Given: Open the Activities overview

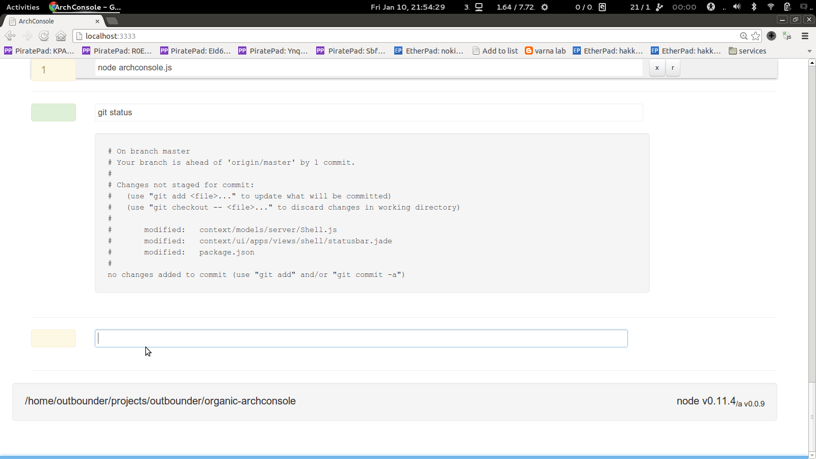Looking at the screenshot, I should tap(23, 7).
